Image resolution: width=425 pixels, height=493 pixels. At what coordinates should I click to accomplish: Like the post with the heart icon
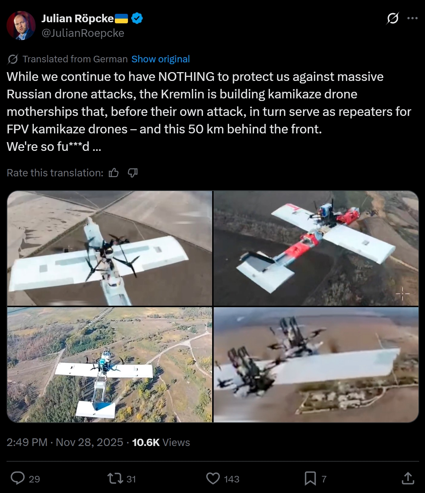coord(213,478)
